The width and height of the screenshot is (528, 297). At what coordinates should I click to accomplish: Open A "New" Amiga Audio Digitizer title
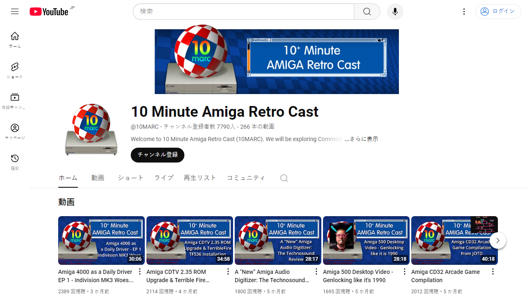[272, 276]
